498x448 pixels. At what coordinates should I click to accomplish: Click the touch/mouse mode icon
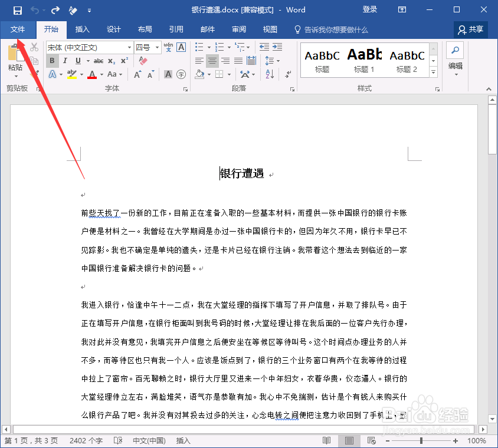pos(73,11)
